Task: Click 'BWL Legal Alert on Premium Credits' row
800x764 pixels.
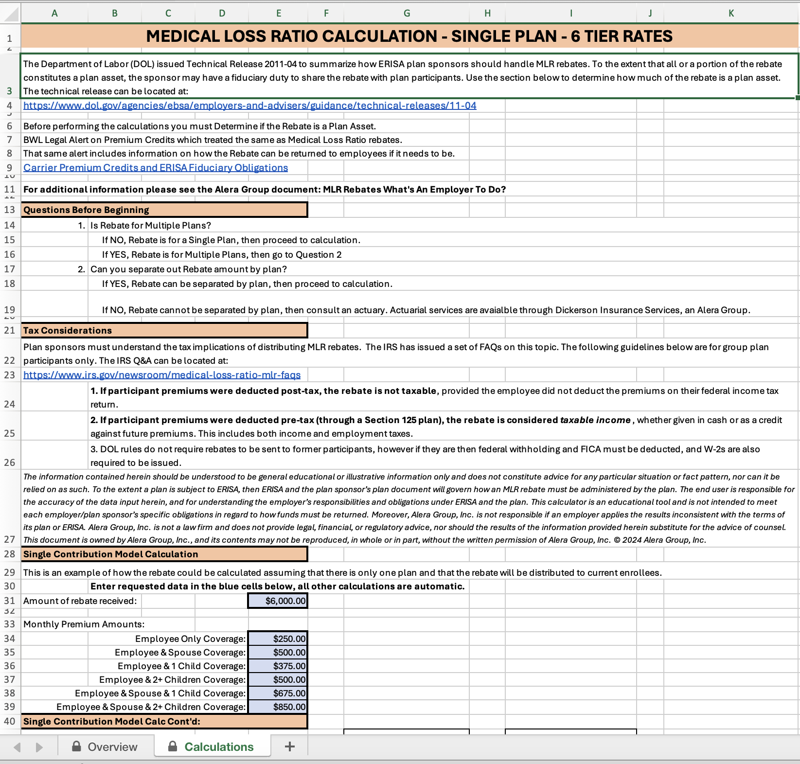Action: click(x=213, y=140)
